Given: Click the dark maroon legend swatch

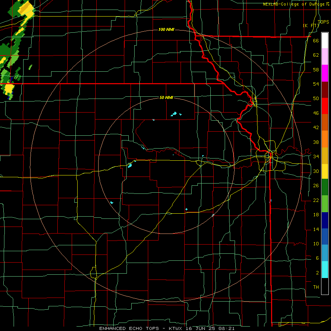Looking at the screenshot, I should [325, 90].
